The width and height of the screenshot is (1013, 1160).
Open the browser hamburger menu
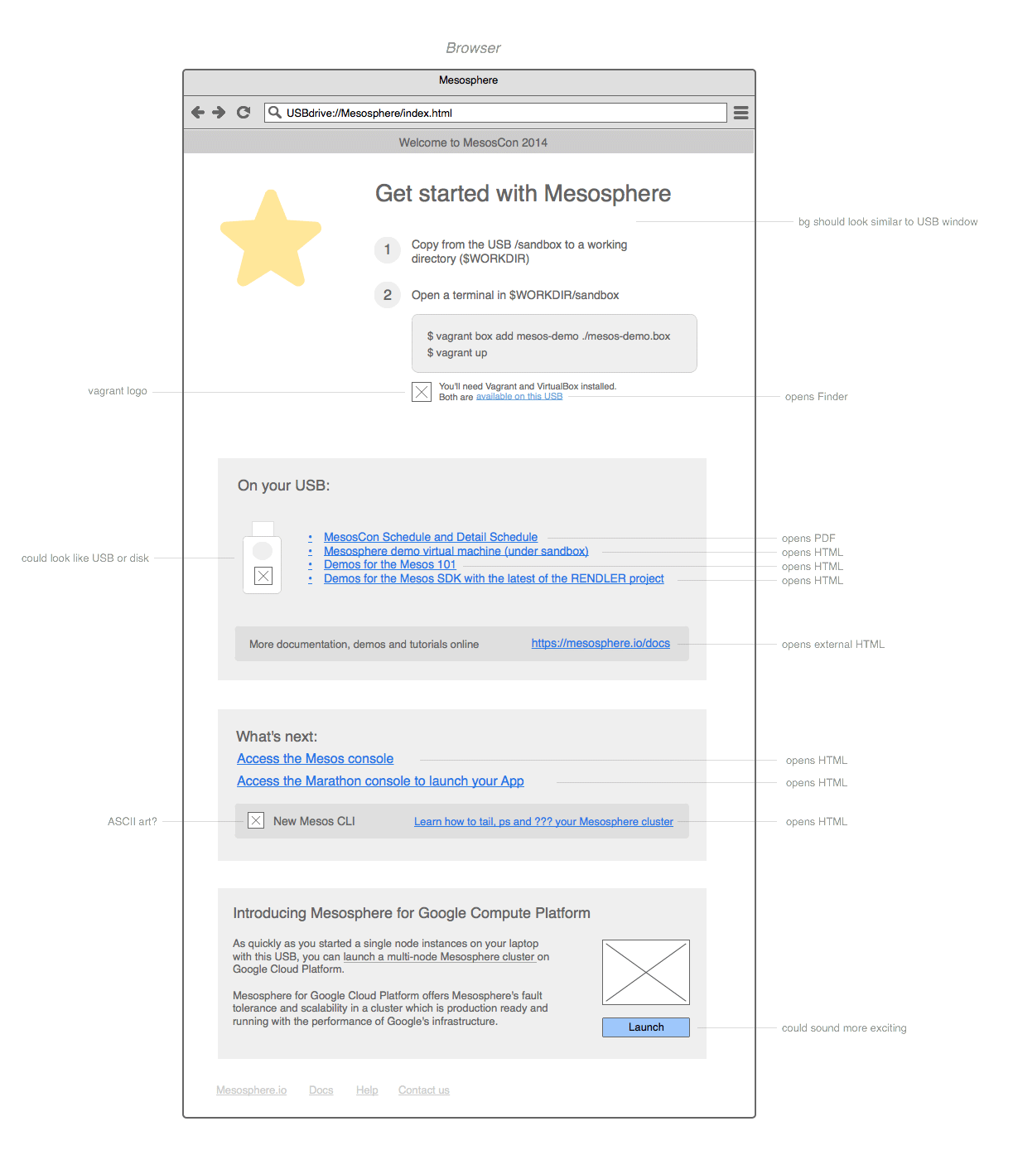pyautogui.click(x=741, y=113)
